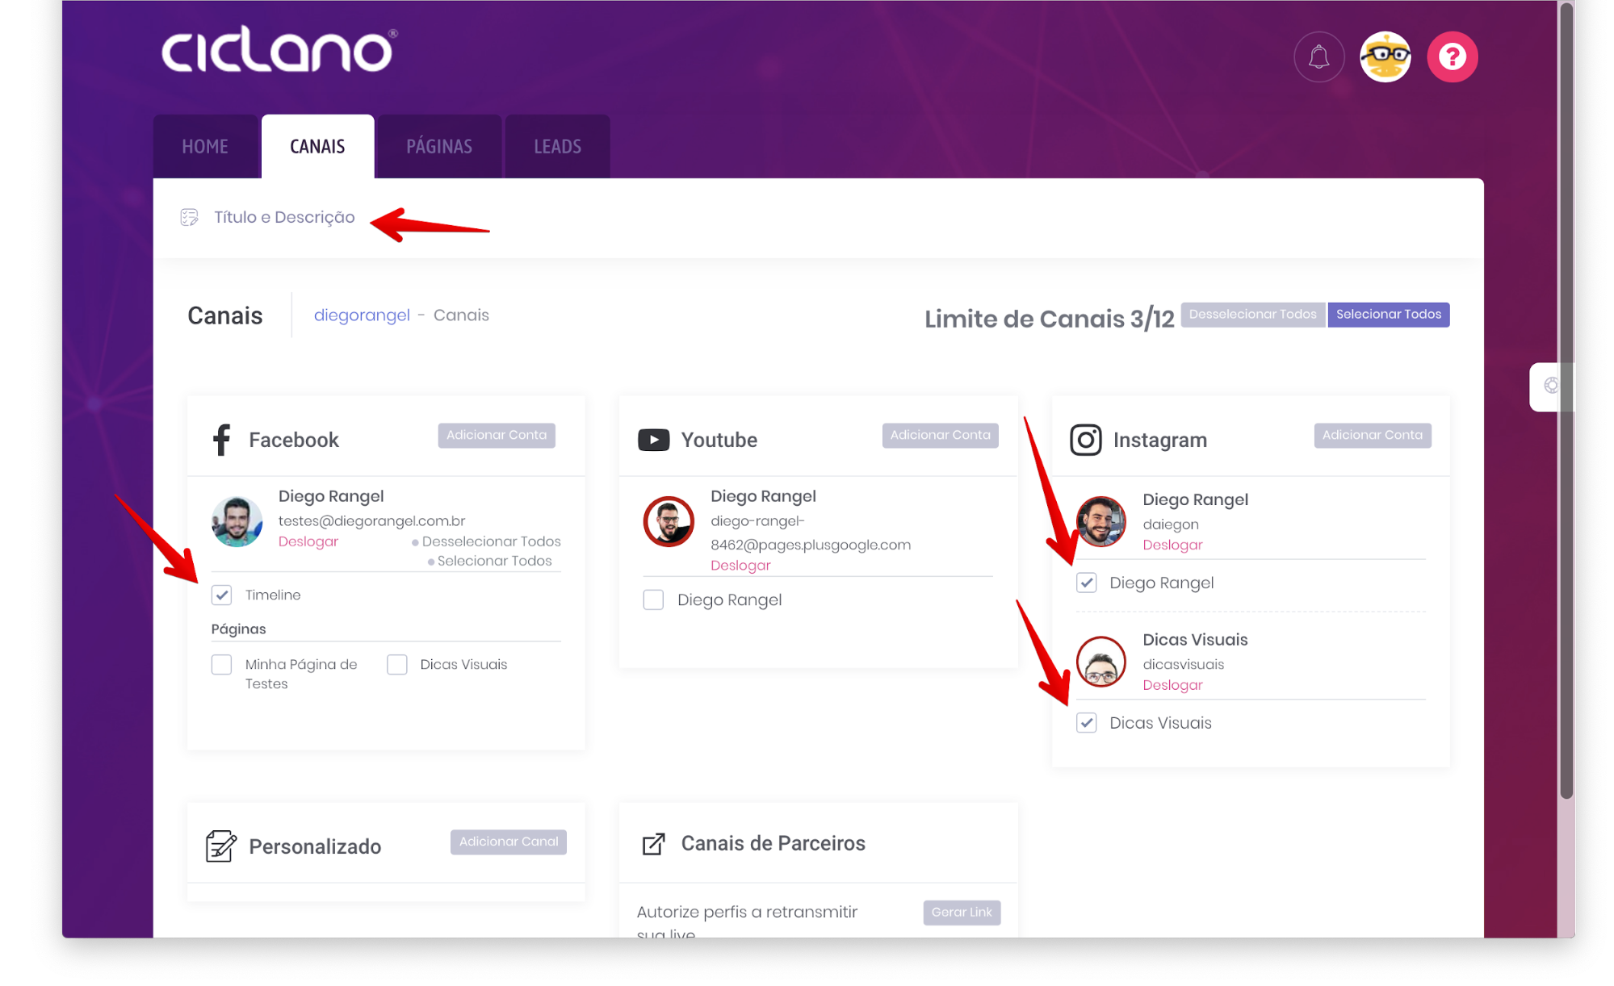Click the Canais de Parceiros external-link icon

point(653,844)
